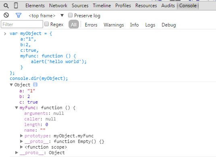Click the length: 0 row
This screenshot has height=157, width=216.
(x=36, y=124)
